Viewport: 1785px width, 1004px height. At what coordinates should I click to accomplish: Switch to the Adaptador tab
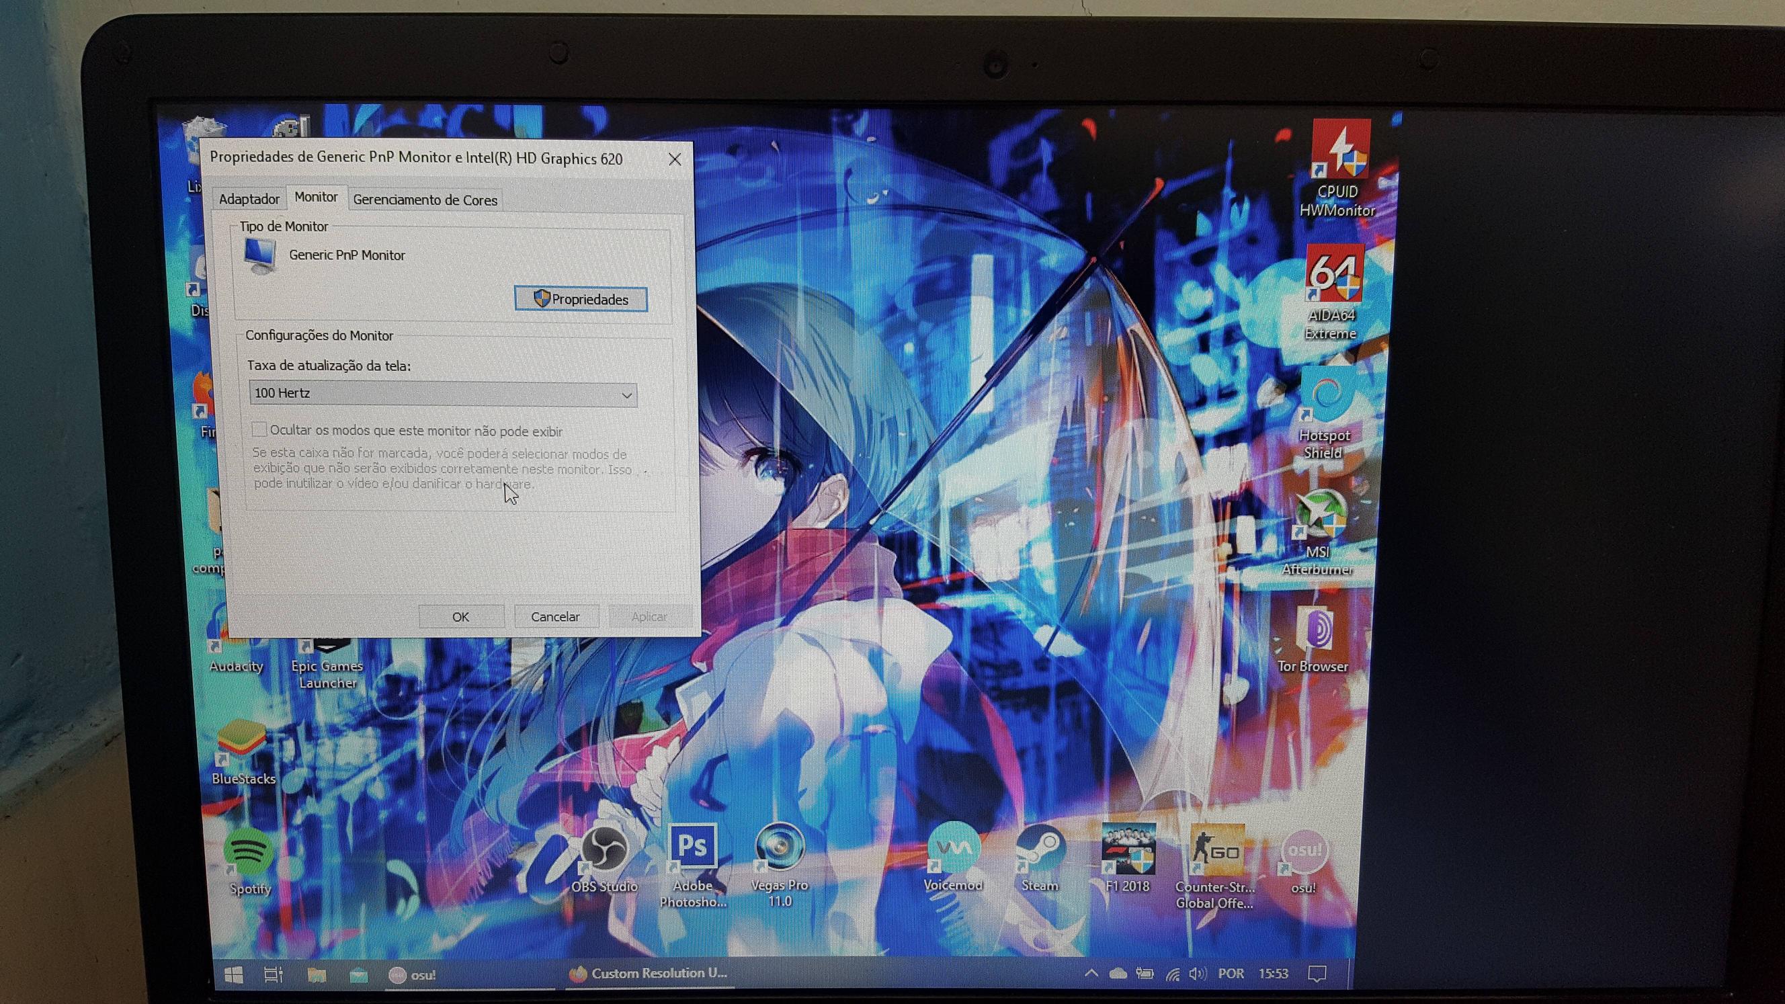pos(249,200)
